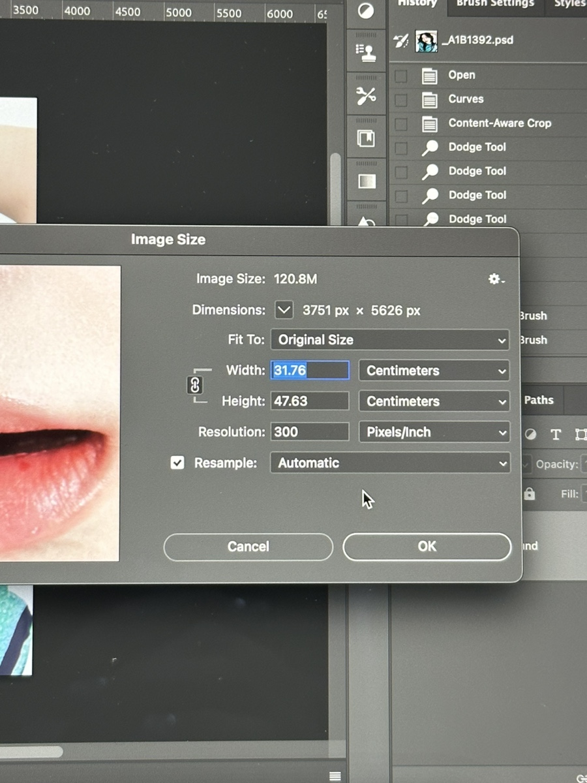The height and width of the screenshot is (783, 587).
Task: Select the _A1B1392.psd snapshot thumbnail
Action: [427, 41]
